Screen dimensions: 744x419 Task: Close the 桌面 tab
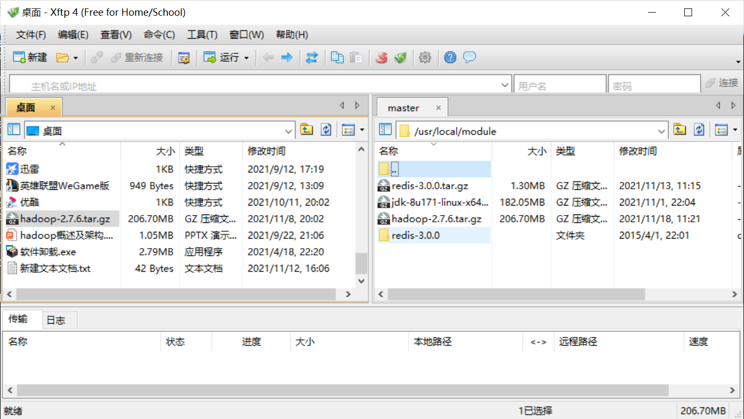tap(53, 108)
